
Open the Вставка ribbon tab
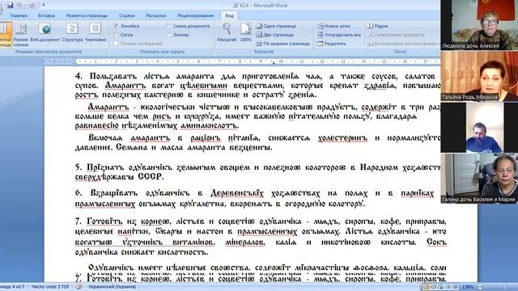tap(46, 15)
